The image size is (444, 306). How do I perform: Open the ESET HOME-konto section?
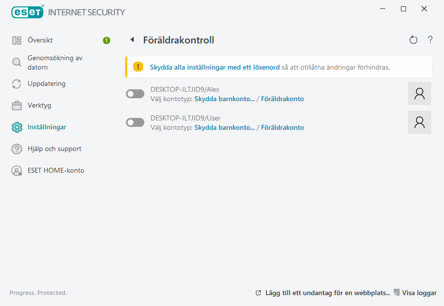[x=57, y=170]
